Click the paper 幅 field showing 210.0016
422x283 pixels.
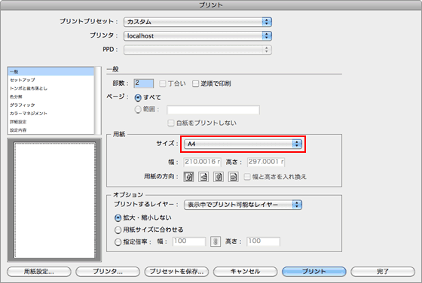pyautogui.click(x=202, y=162)
